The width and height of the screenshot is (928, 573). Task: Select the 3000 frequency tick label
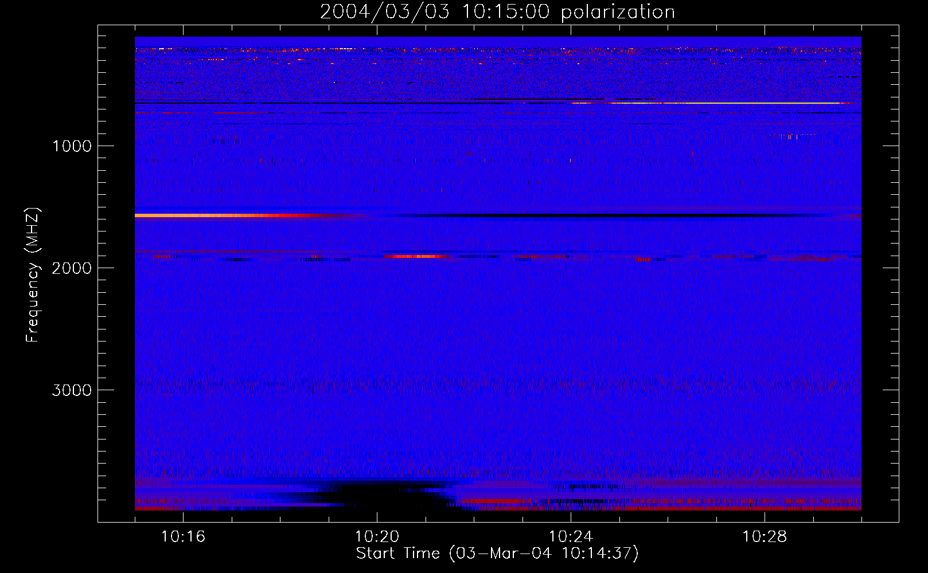[x=72, y=390]
